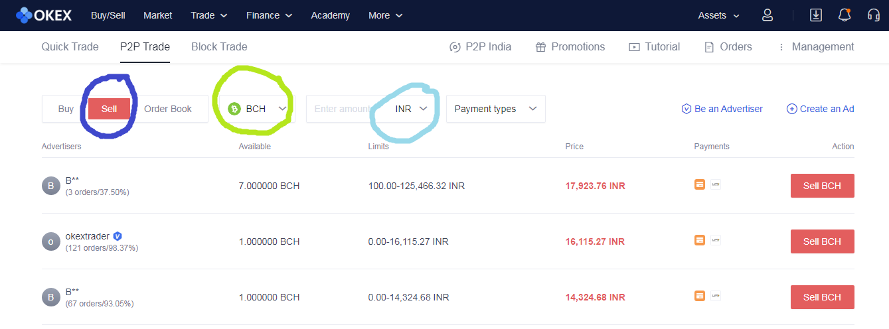The image size is (889, 329).
Task: Click Be an Advertiser link
Action: click(722, 109)
